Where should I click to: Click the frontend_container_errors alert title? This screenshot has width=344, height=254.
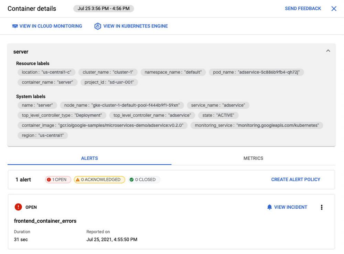pyautogui.click(x=45, y=221)
